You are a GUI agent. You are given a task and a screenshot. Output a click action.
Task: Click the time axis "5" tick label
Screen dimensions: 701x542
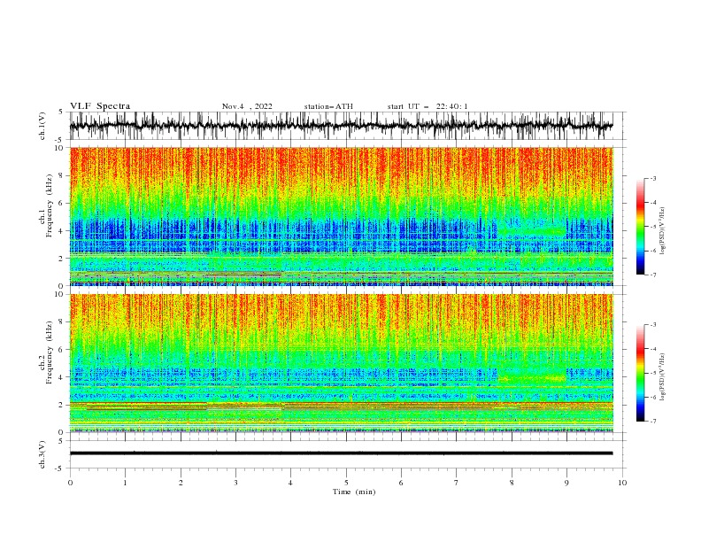[x=346, y=483]
